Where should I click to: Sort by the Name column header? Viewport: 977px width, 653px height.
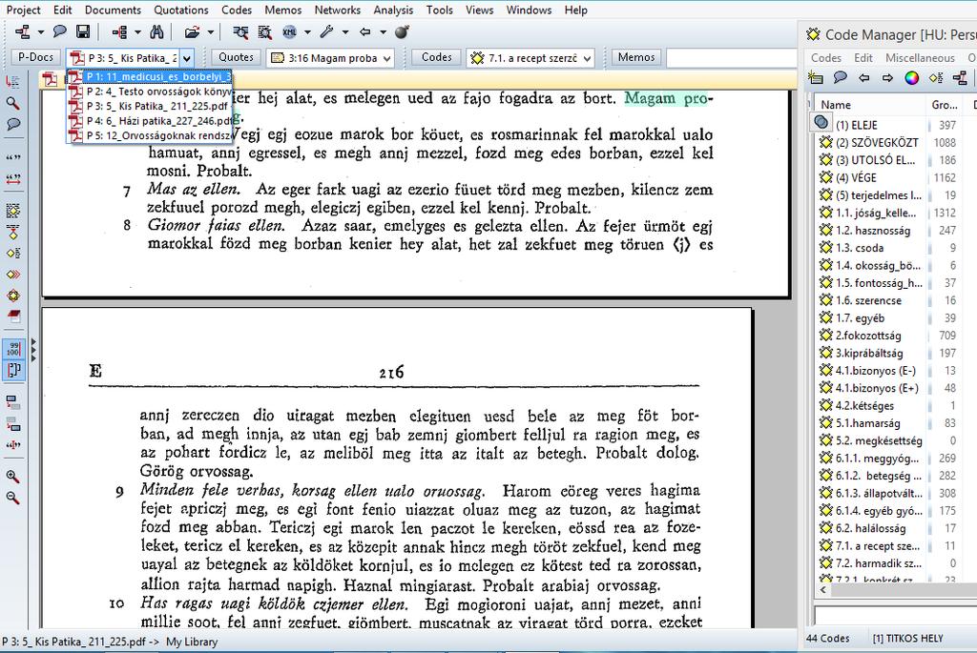[868, 105]
